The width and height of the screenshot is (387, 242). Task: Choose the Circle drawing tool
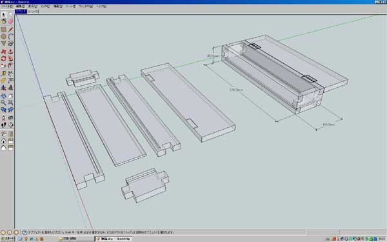tap(3, 37)
